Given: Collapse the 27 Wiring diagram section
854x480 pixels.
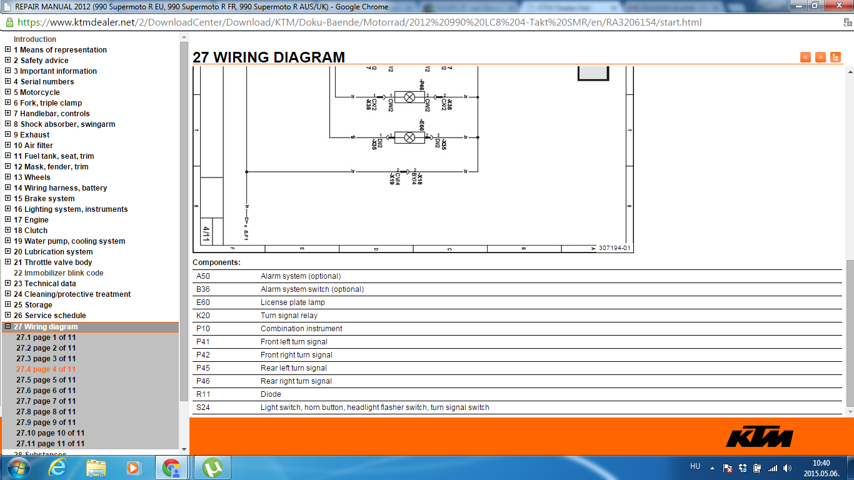Looking at the screenshot, I should 8,326.
